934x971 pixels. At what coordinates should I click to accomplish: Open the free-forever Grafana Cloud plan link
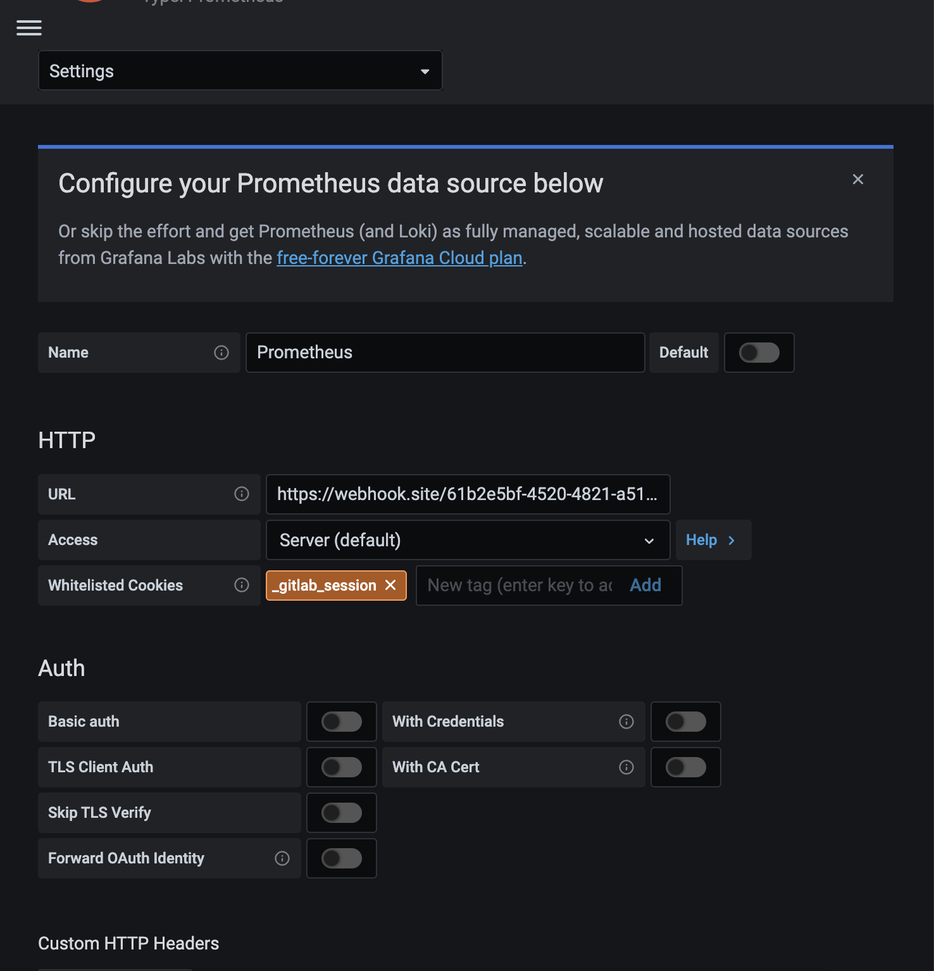pyautogui.click(x=399, y=258)
